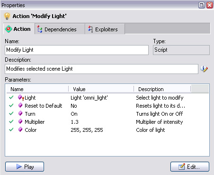Click the green checkmark on the Light row
214x175 pixels.
click(11, 97)
